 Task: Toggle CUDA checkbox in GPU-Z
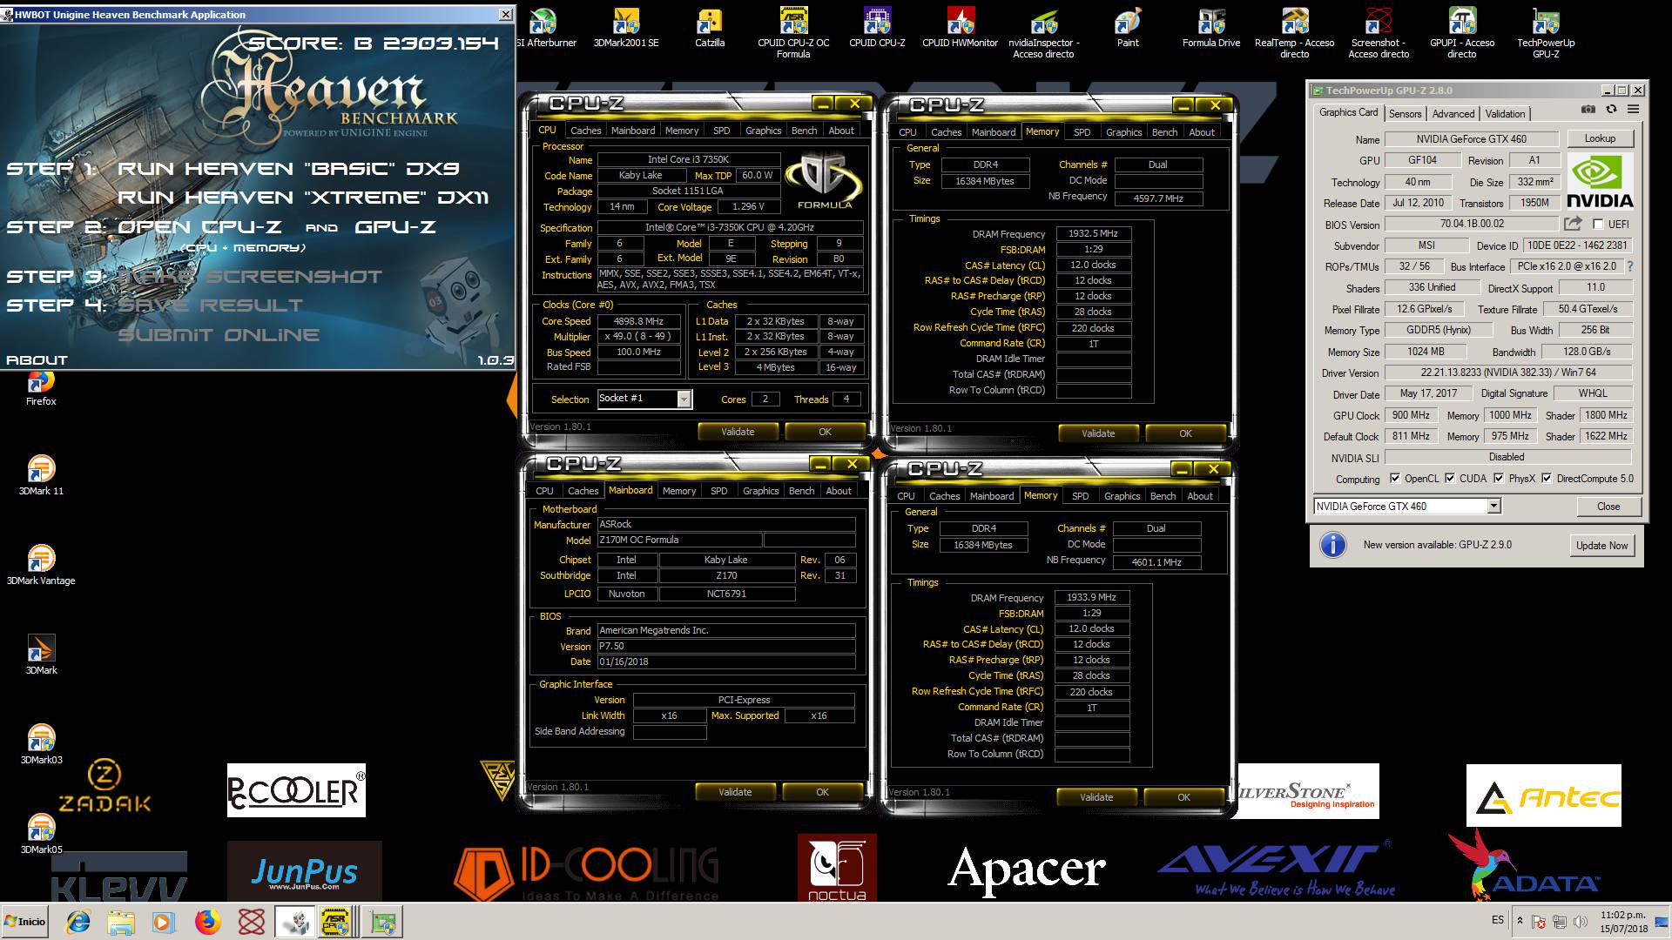1450,479
